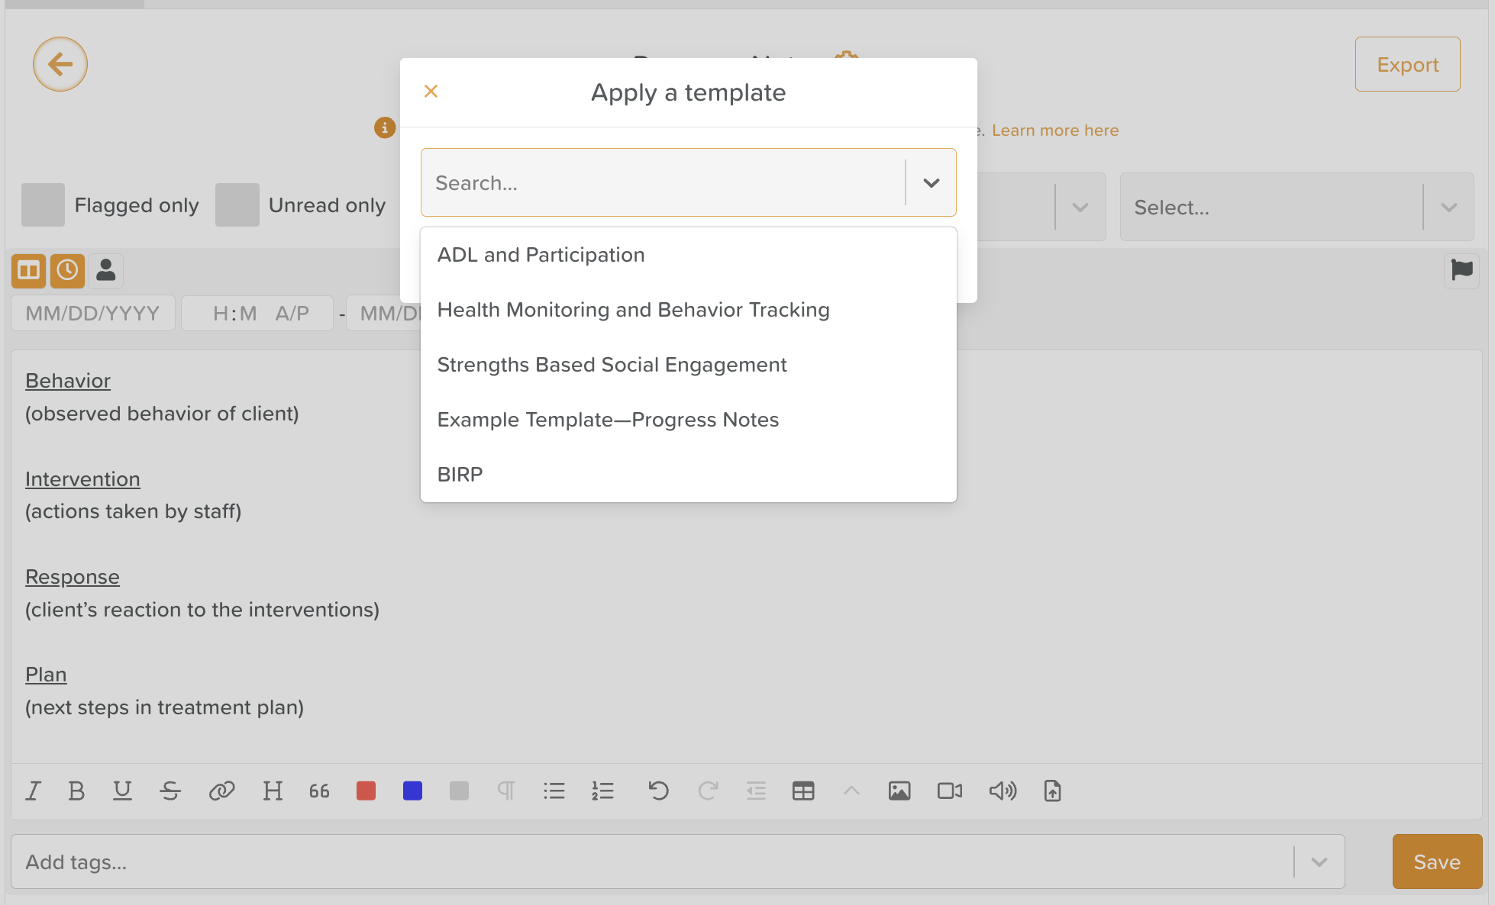Insert a table into the note
Screen dimensions: 1495x905
click(803, 791)
